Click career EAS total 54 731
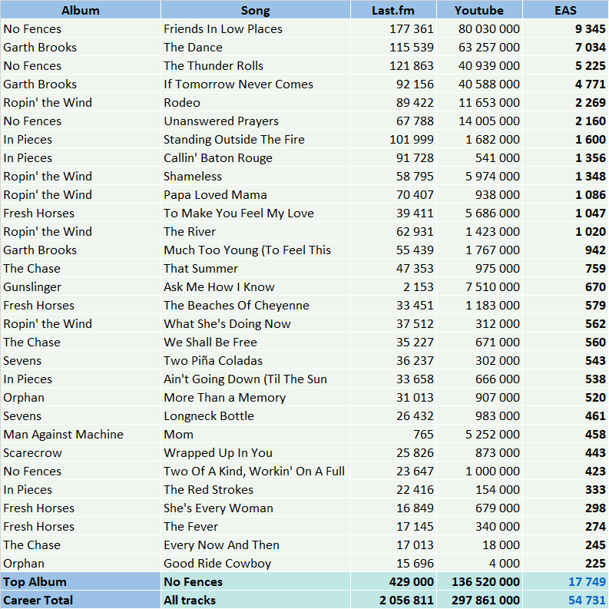 (x=565, y=600)
